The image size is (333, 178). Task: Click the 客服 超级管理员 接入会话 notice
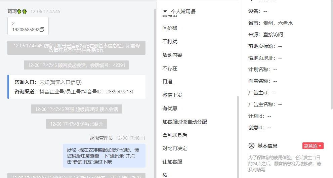[77, 109]
